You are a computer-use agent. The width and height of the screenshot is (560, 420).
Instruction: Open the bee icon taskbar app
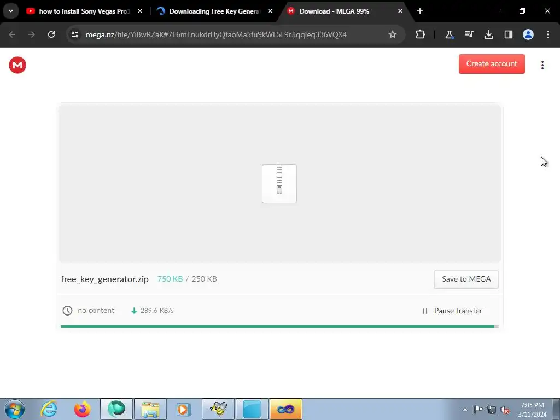point(218,409)
